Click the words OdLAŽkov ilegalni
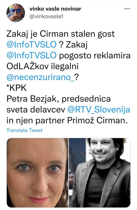 coord(42,66)
